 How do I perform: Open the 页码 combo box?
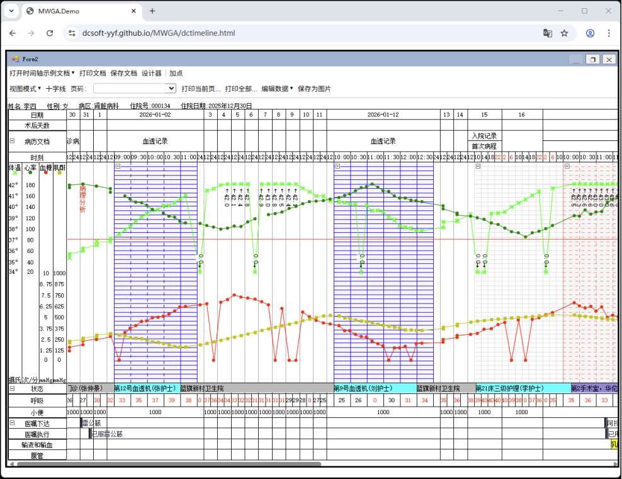[x=135, y=88]
